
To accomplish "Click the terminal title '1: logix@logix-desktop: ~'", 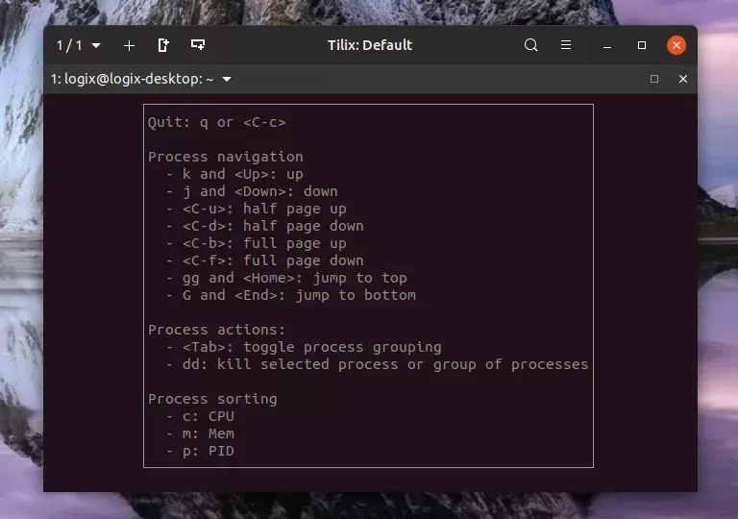I will [133, 79].
